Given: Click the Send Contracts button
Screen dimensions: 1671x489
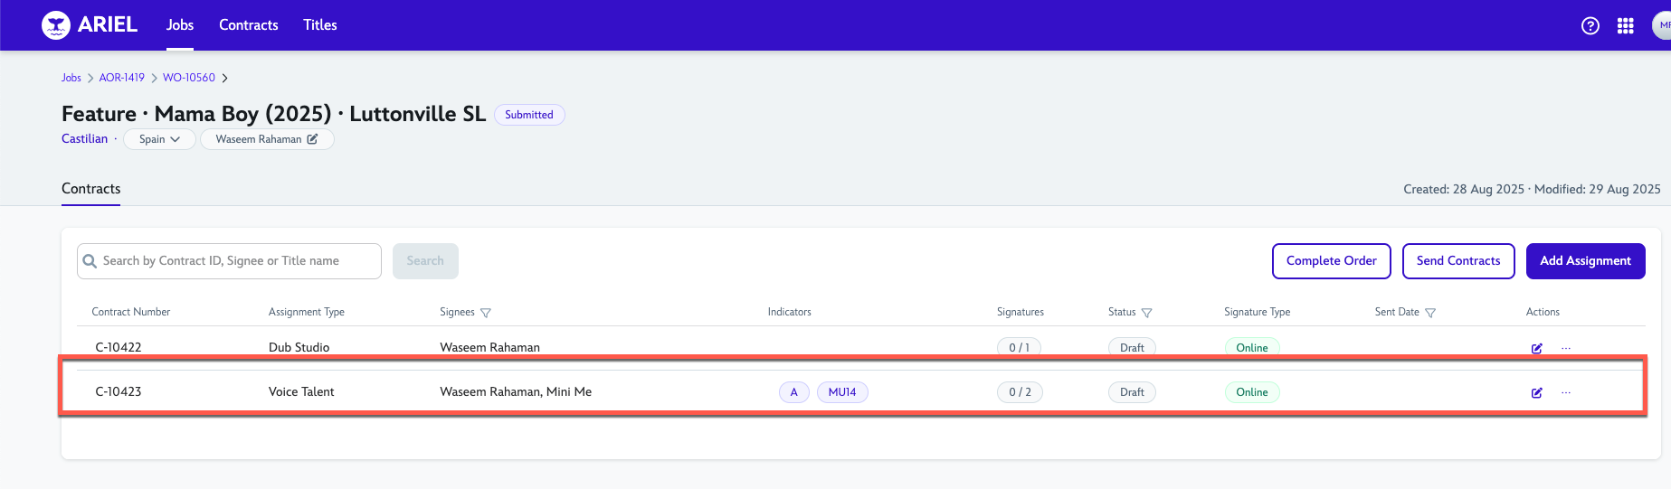Looking at the screenshot, I should (x=1457, y=261).
